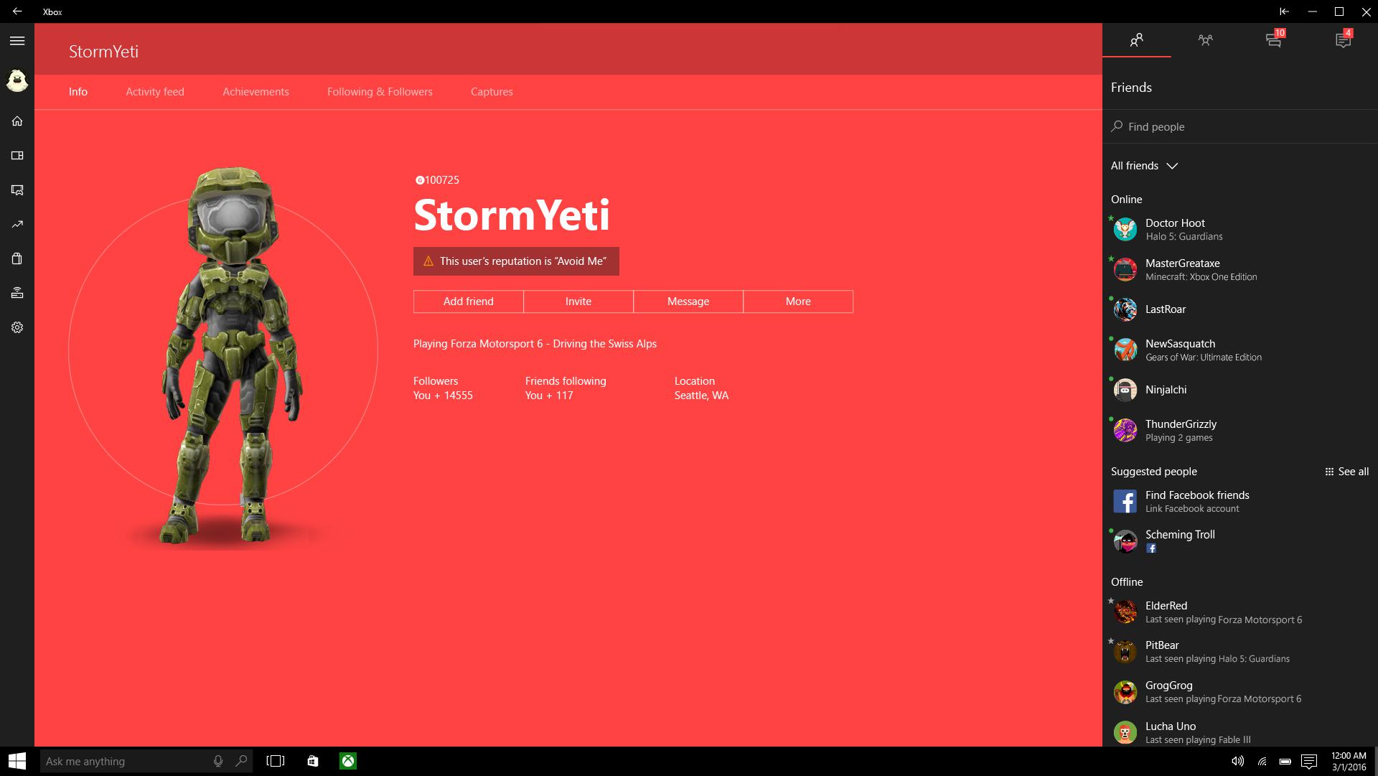The width and height of the screenshot is (1378, 776).
Task: Open Messages panel with 10 badge
Action: point(1274,41)
